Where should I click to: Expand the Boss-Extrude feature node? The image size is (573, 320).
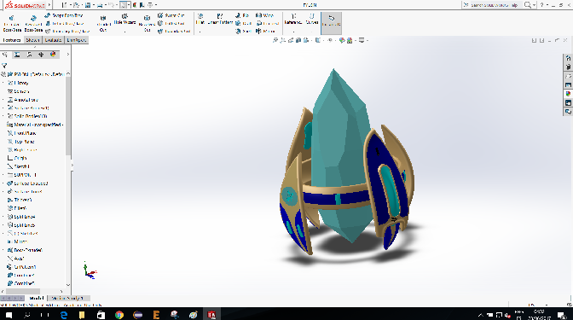click(3, 250)
